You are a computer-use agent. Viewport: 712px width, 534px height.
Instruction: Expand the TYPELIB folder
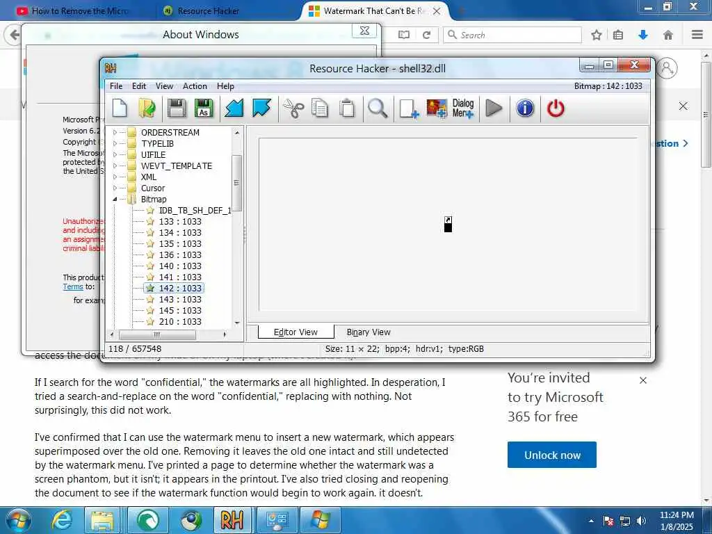tap(115, 143)
